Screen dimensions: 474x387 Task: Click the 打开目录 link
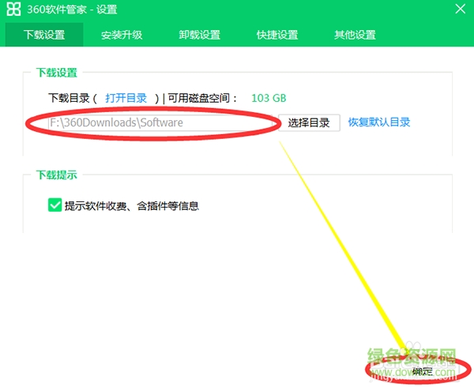tap(126, 98)
